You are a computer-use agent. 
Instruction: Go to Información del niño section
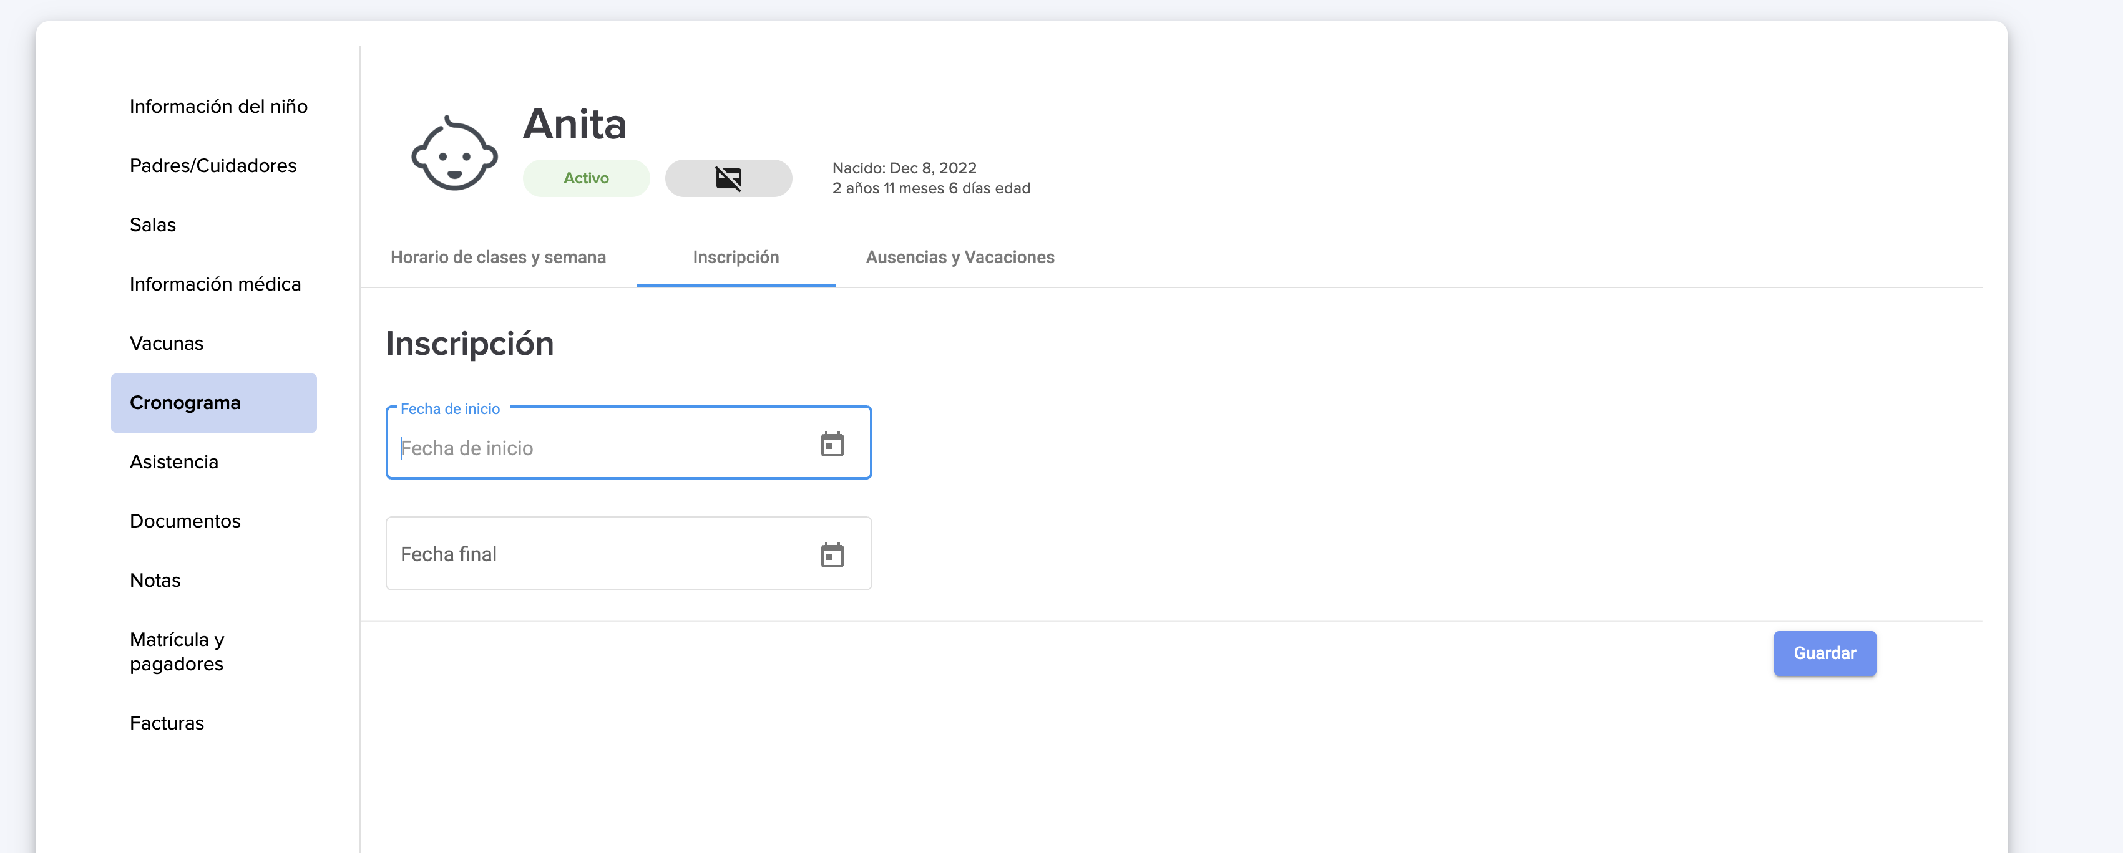[x=218, y=107]
